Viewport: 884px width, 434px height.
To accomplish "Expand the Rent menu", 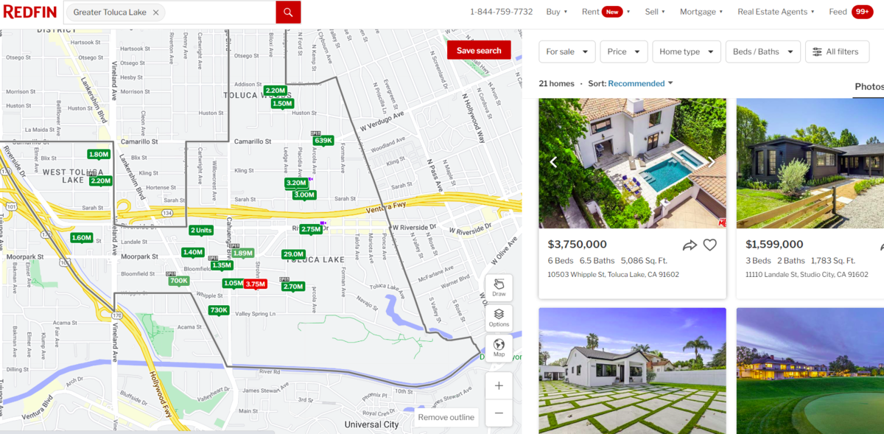I will pyautogui.click(x=606, y=12).
